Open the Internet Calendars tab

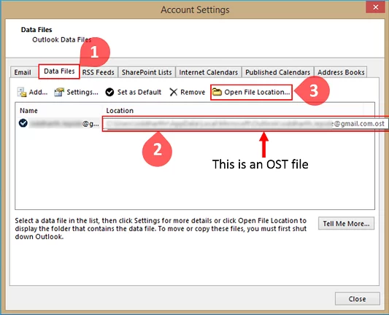point(209,72)
